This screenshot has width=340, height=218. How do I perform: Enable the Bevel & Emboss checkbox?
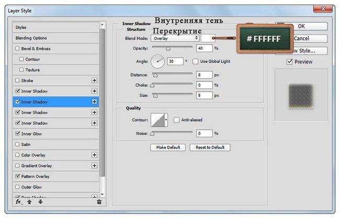[18, 49]
